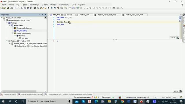Collapse the Plc Logic node
The width and height of the screenshot is (185, 104).
click(7, 23)
